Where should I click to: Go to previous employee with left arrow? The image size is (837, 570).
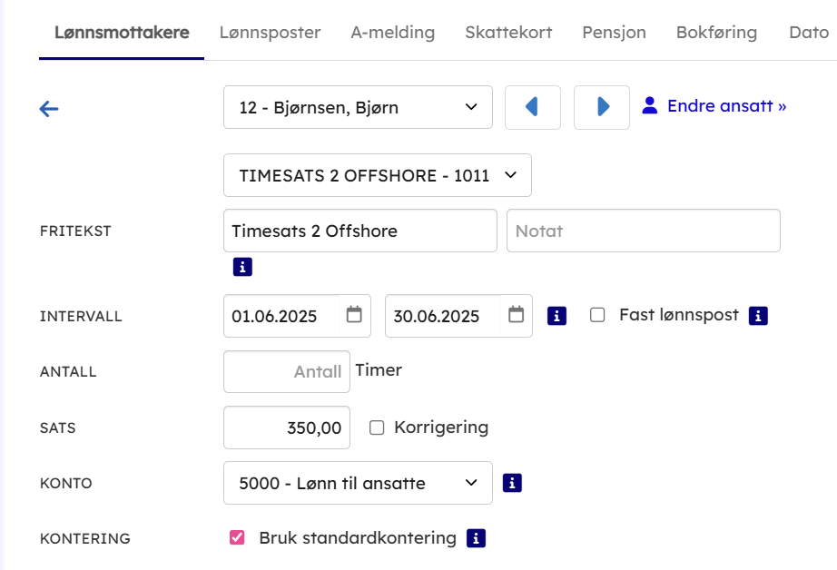click(x=532, y=107)
